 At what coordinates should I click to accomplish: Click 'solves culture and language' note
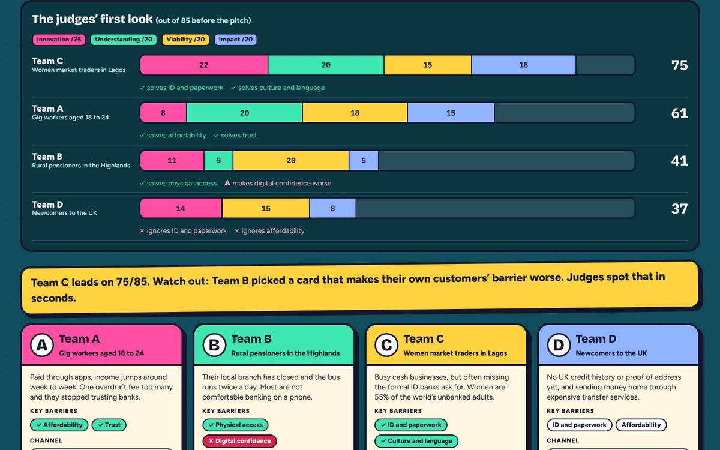(x=278, y=88)
